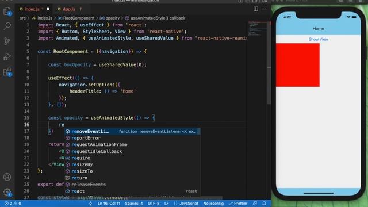The image size is (368, 207).
Task: Select the require suggestion
Action: click(x=132, y=158)
